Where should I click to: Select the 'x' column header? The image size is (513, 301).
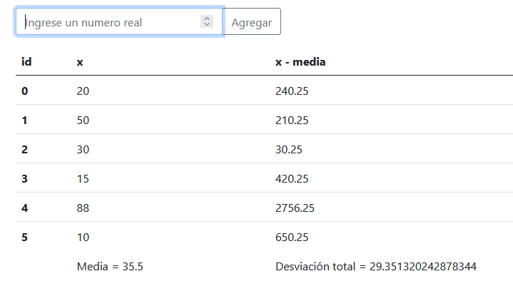[x=80, y=62]
